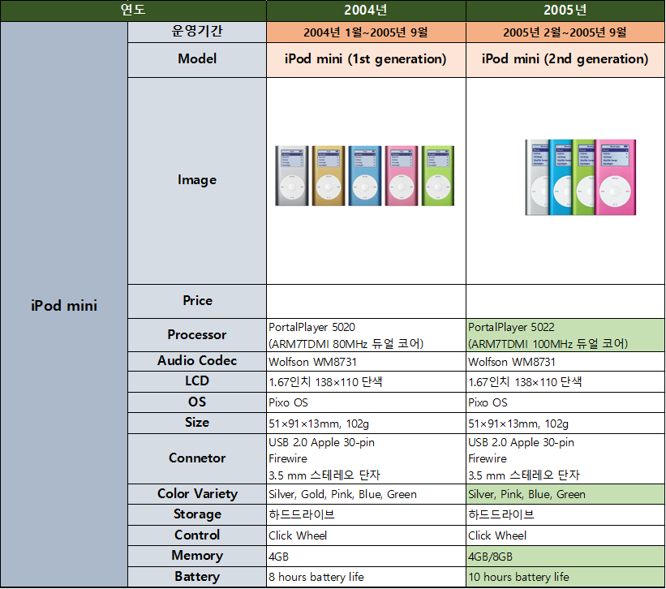The height and width of the screenshot is (589, 666).
Task: Select the 'Processor' row label
Action: pos(197,335)
